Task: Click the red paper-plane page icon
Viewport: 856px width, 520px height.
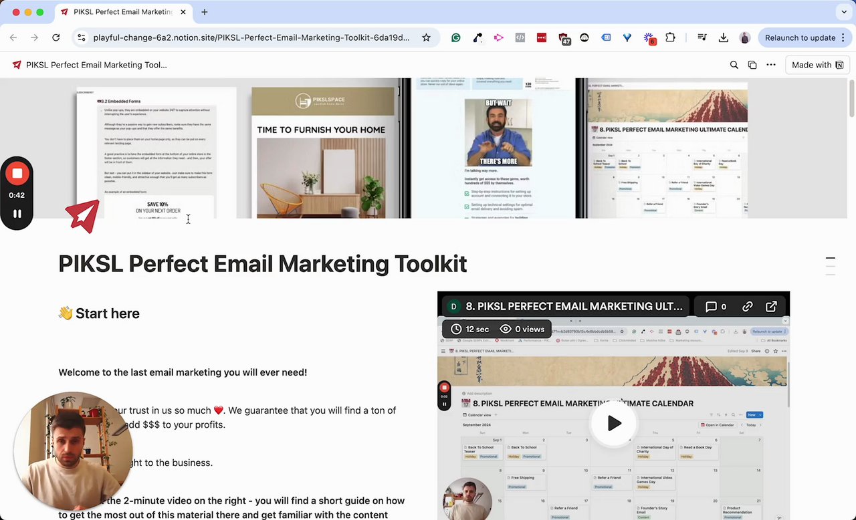Action: 82,217
